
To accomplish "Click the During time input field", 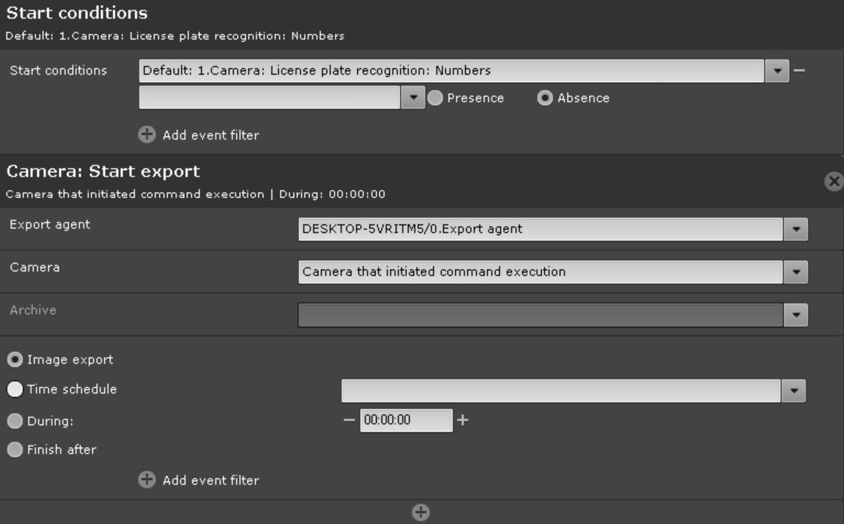I will point(406,421).
